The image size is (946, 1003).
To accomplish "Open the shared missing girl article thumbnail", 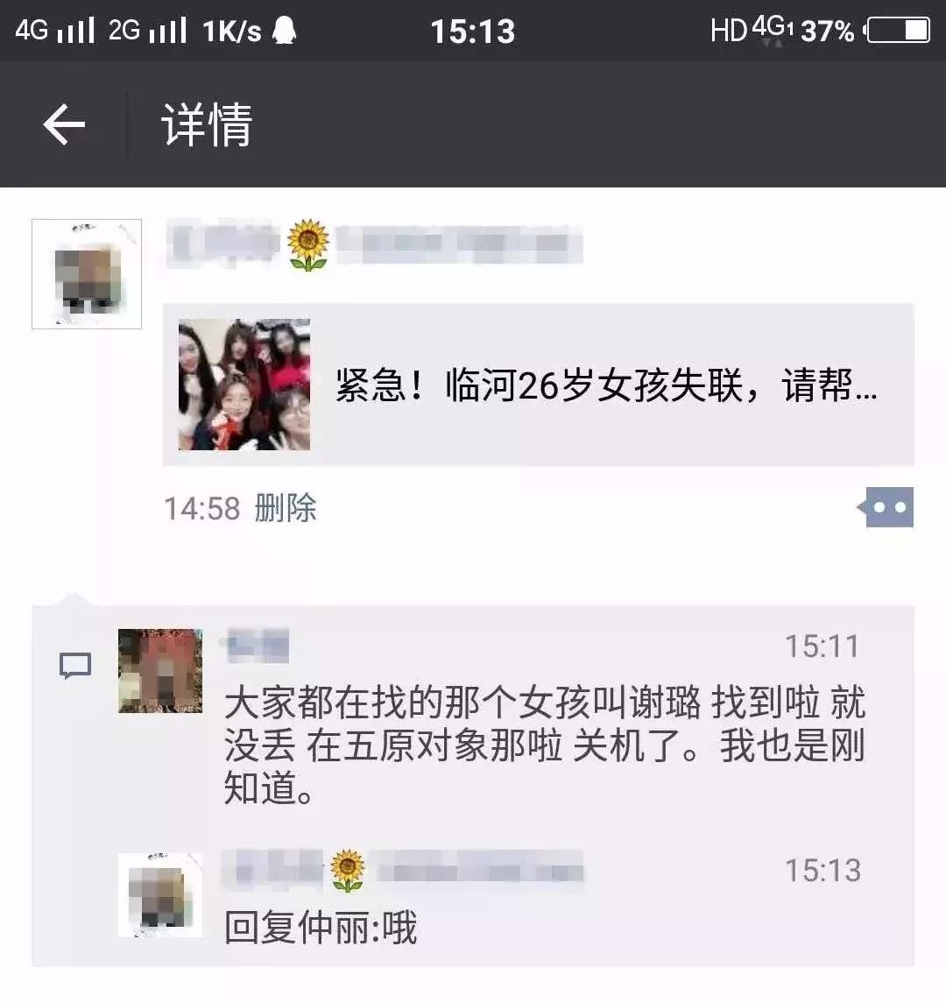I will coord(244,385).
